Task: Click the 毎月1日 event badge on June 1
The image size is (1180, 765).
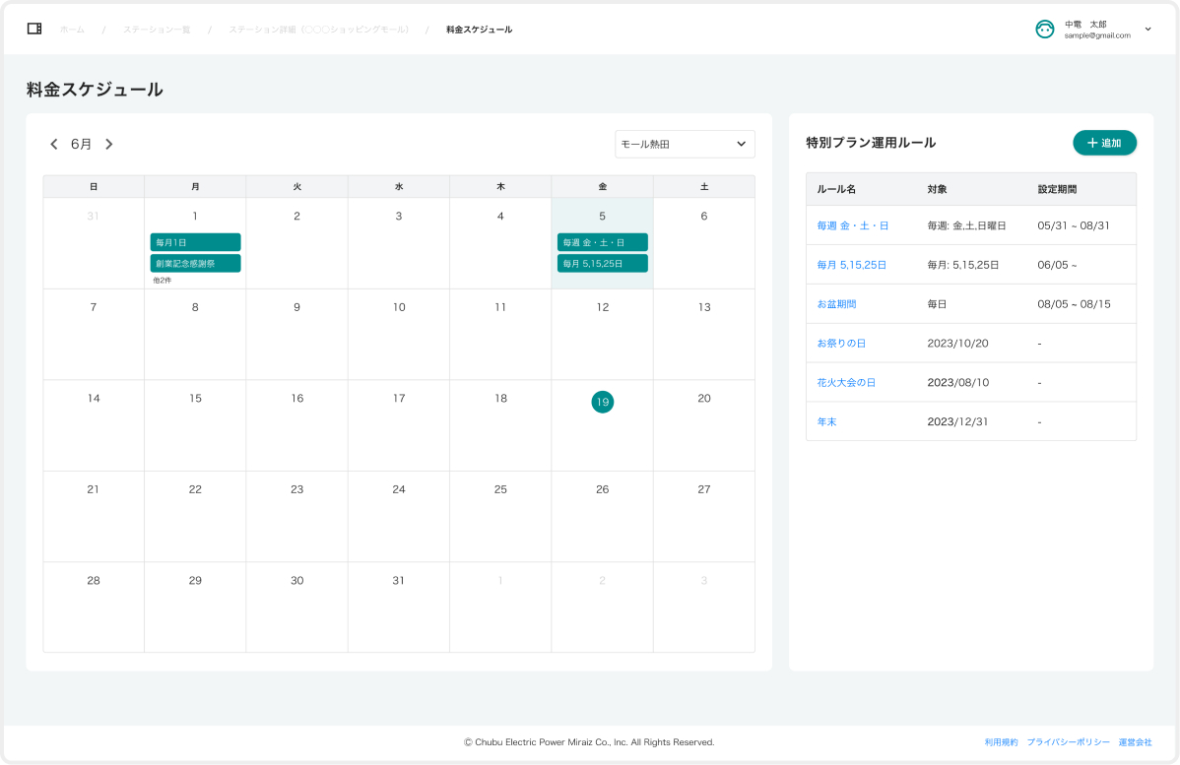Action: click(x=195, y=241)
